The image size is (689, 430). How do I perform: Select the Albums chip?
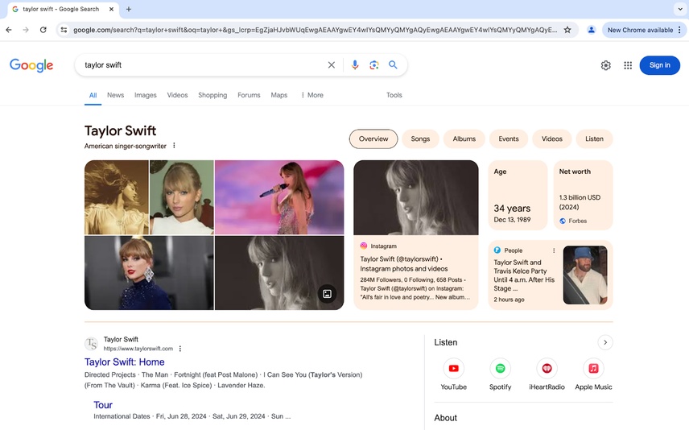464,139
